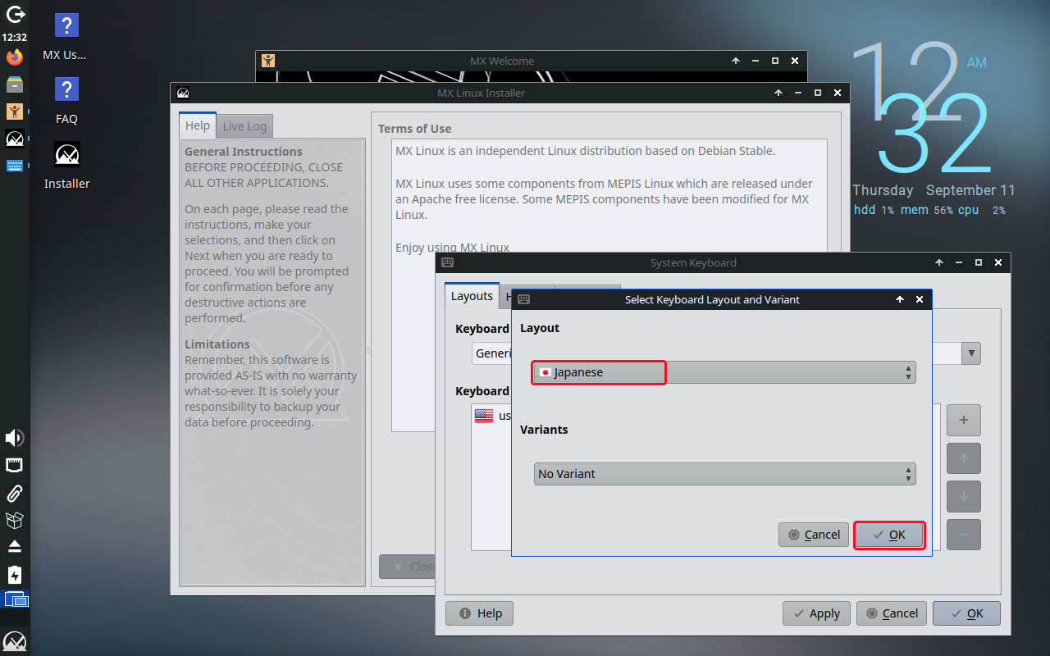Click Cancel at System Keyboard bottom
Viewport: 1050px width, 656px height.
(x=892, y=613)
